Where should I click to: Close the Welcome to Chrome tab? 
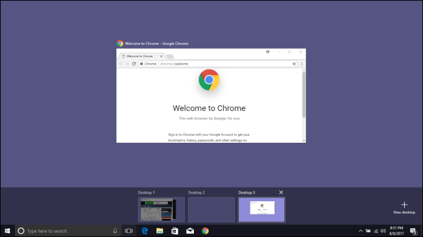click(161, 56)
